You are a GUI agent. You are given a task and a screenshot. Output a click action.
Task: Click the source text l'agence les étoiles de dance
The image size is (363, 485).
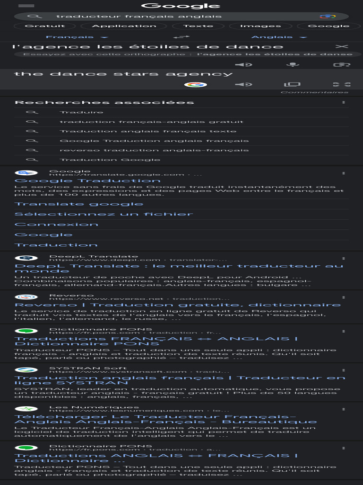click(147, 47)
